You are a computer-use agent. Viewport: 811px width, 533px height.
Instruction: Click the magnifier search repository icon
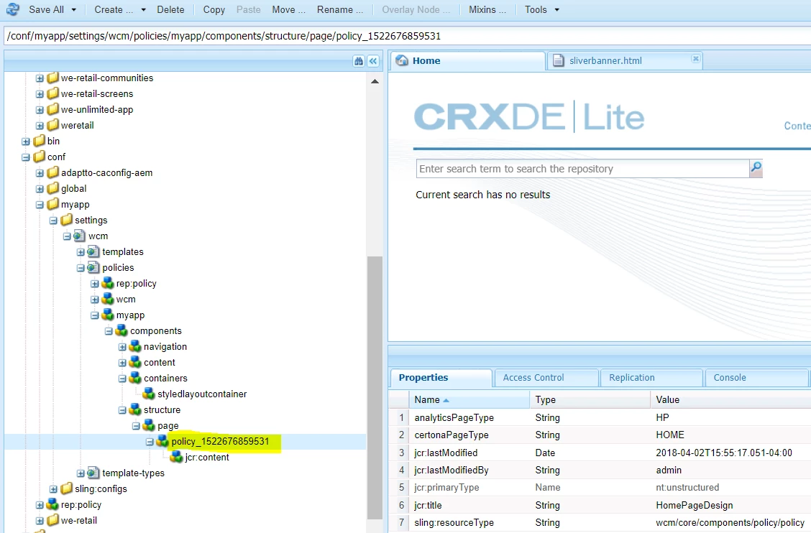756,168
